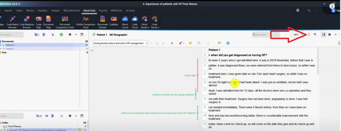
Task: Expand the Word Trends dropdown
Action: point(145,22)
